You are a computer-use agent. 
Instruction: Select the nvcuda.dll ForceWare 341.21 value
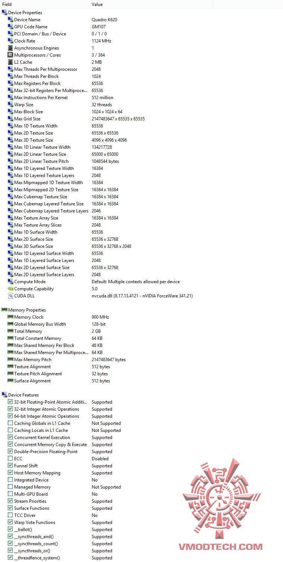coord(142,296)
